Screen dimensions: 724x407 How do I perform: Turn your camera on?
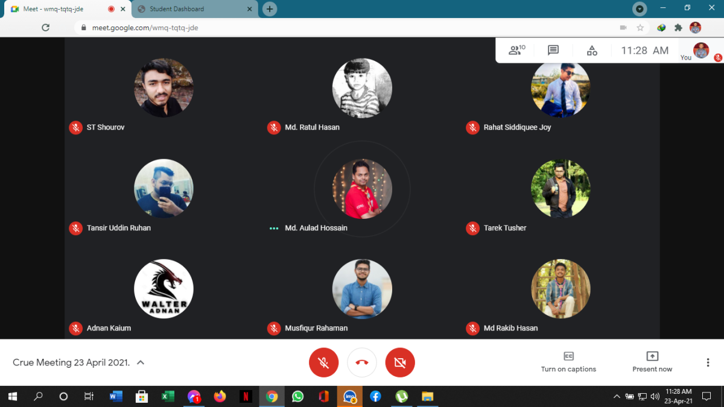(400, 362)
